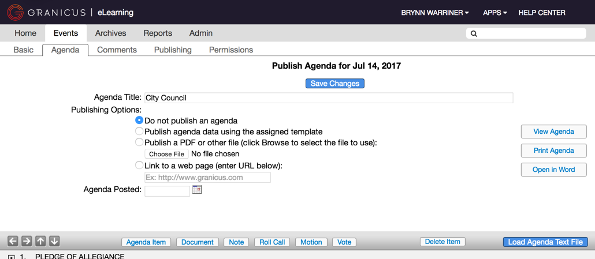Click the left arrow move icon
This screenshot has width=595, height=259.
13,241
